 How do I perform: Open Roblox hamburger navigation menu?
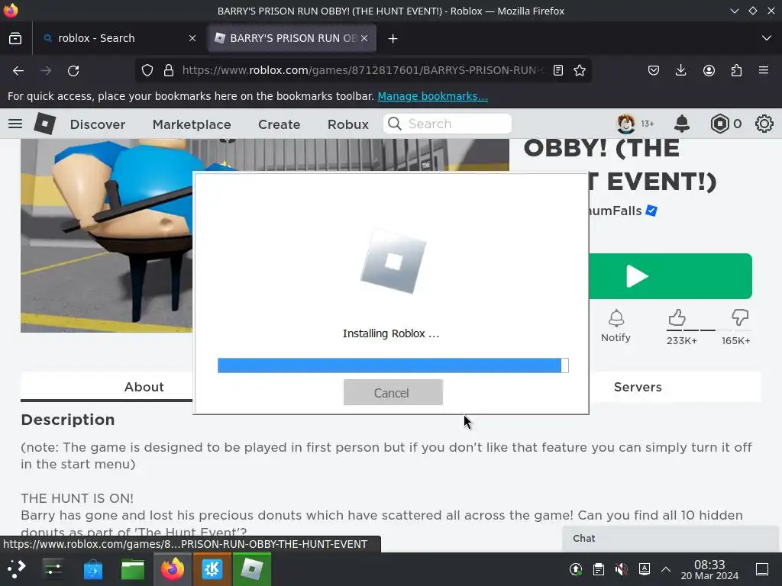pyautogui.click(x=15, y=124)
